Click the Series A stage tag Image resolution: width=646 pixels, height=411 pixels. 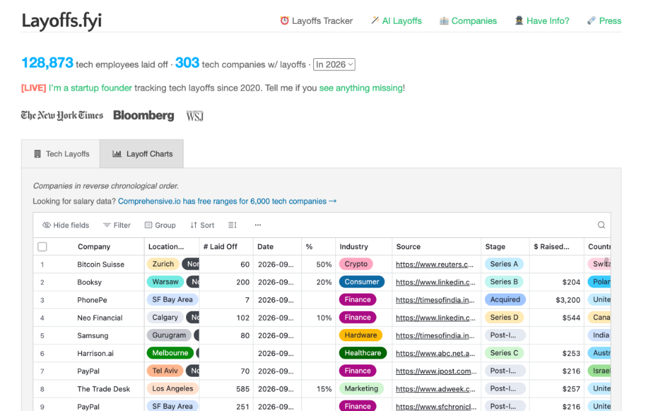tap(504, 264)
